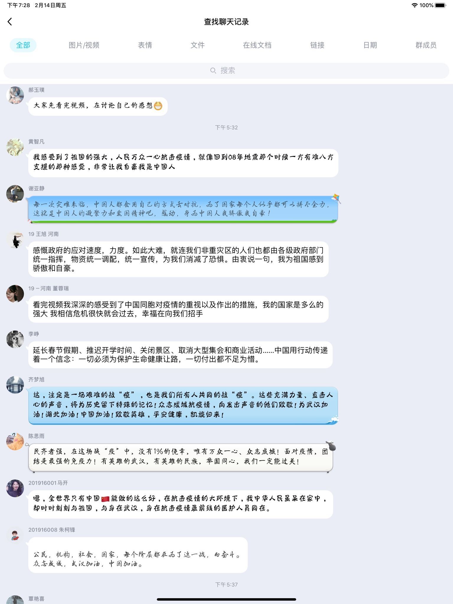Screen dimensions: 453x604
Task: Tap 董蓉瑞's profile avatar
Action: point(15,294)
